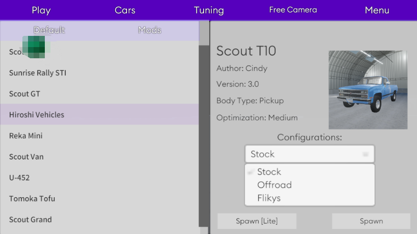Screen dimensions: 417x234
Task: Activate Free Camera mode
Action: pos(293,10)
